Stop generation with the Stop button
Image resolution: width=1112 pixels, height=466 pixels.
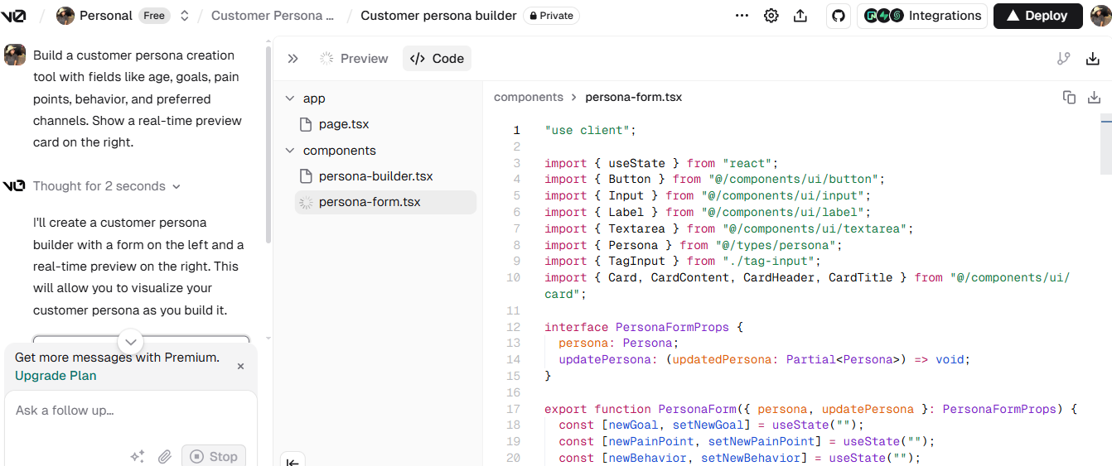pos(214,456)
